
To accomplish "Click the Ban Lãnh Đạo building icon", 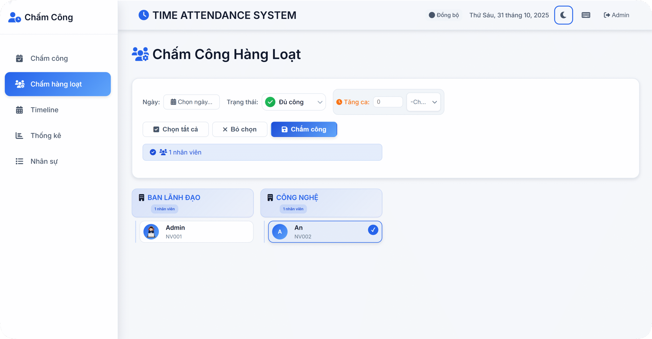I will pyautogui.click(x=141, y=198).
